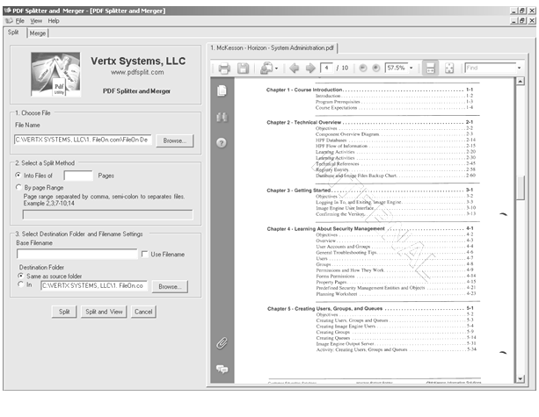Viewport: 539px width, 417px height.
Task: Click 'Chapter 1 - Course Introduction' heading
Action: coord(304,90)
